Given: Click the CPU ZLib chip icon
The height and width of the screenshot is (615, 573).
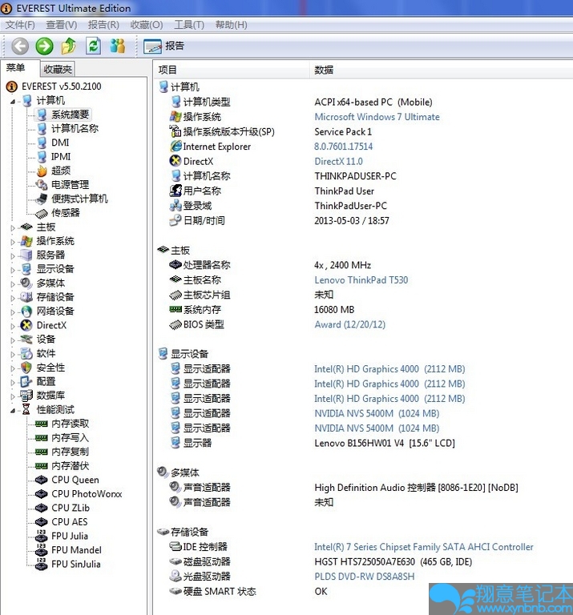Looking at the screenshot, I should click(x=41, y=508).
